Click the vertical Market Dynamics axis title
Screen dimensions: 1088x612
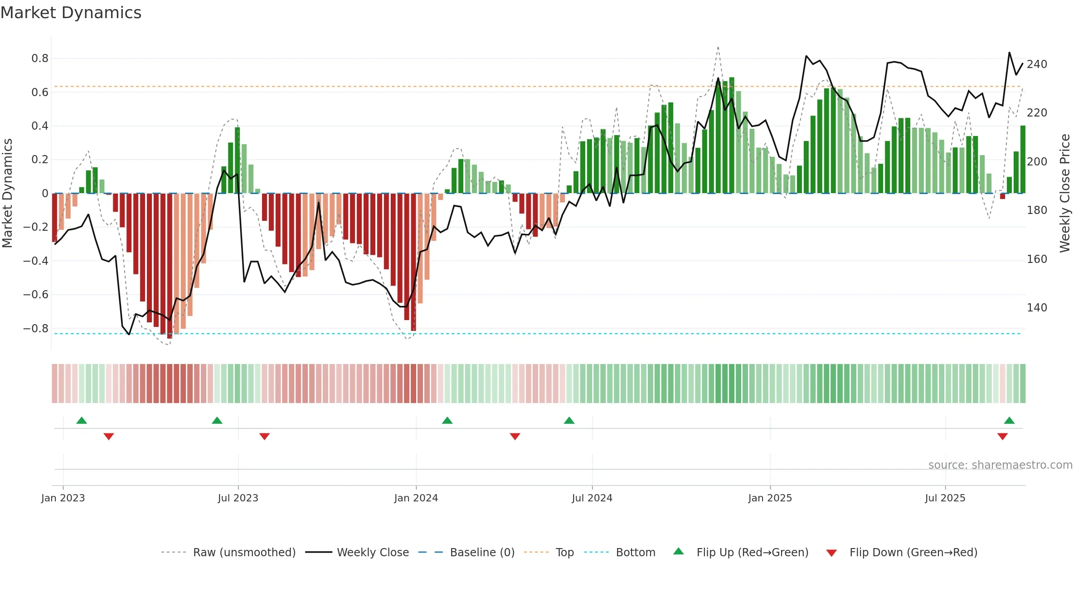(7, 193)
